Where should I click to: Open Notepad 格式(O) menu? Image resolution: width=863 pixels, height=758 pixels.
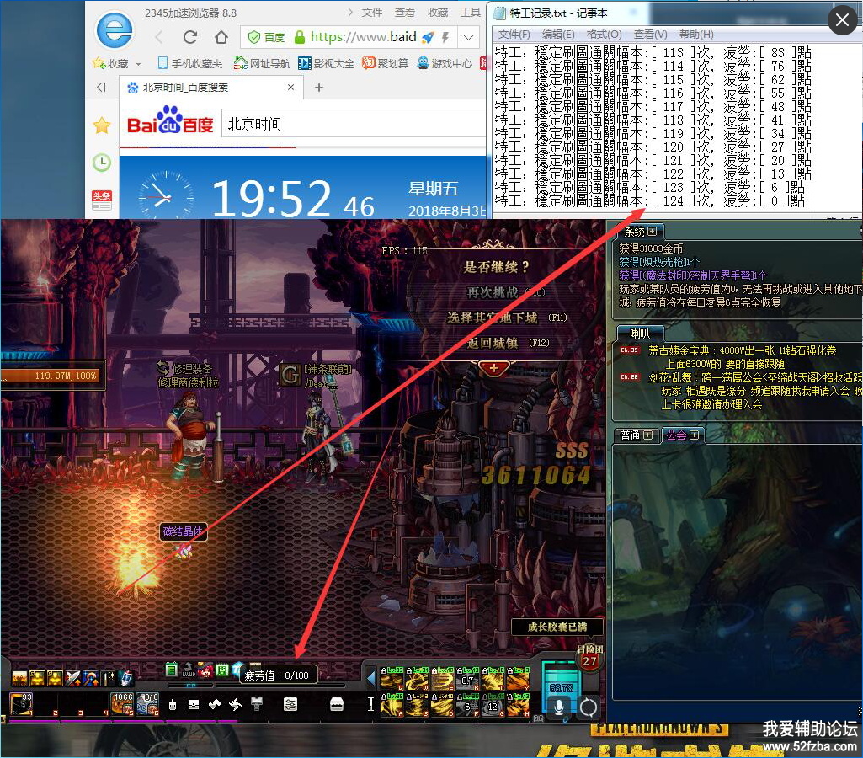604,35
